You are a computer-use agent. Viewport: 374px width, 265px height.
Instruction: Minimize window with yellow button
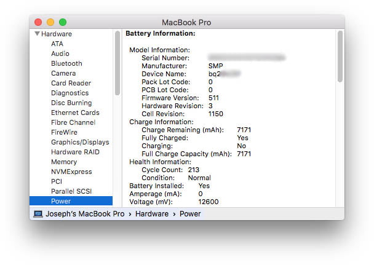50,22
